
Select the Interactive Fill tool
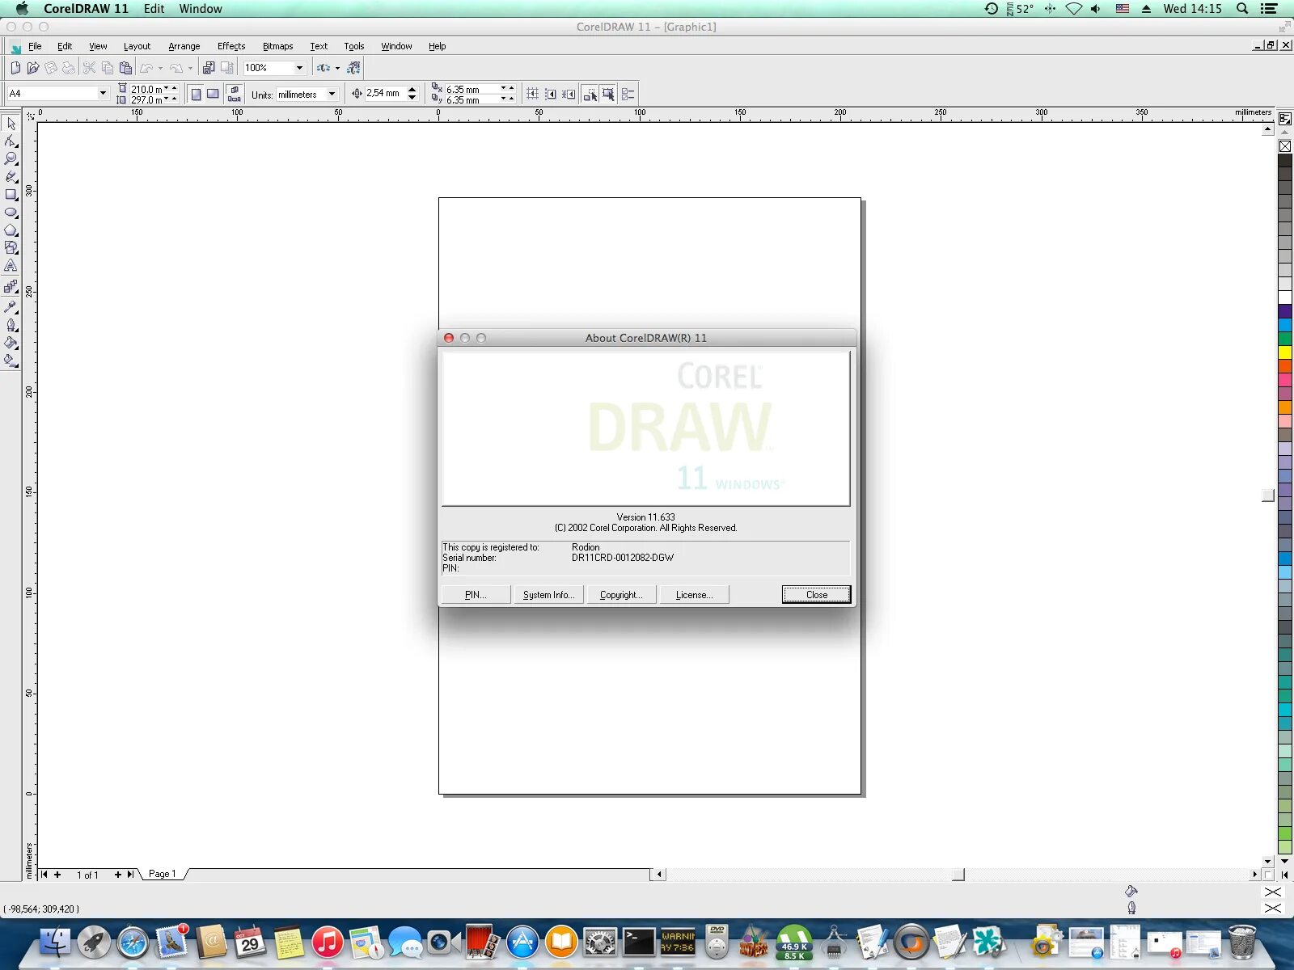pyautogui.click(x=11, y=361)
